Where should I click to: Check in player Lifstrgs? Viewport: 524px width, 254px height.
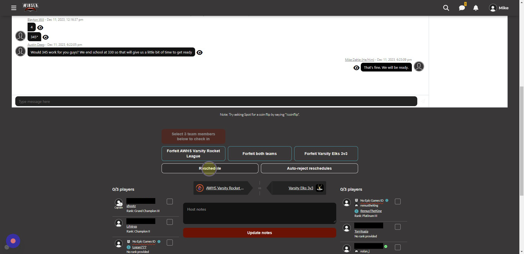170,222
